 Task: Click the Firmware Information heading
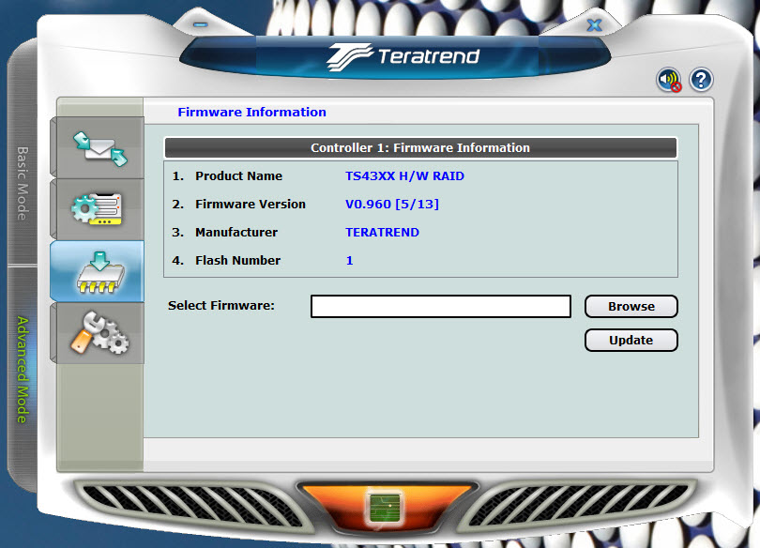252,112
